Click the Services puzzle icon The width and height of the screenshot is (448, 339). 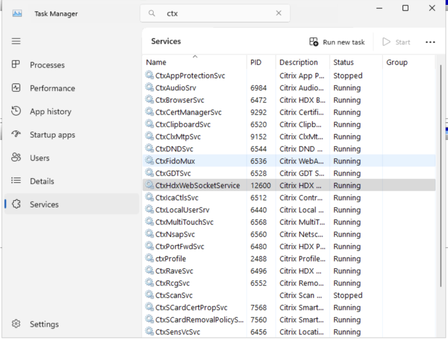coord(16,204)
